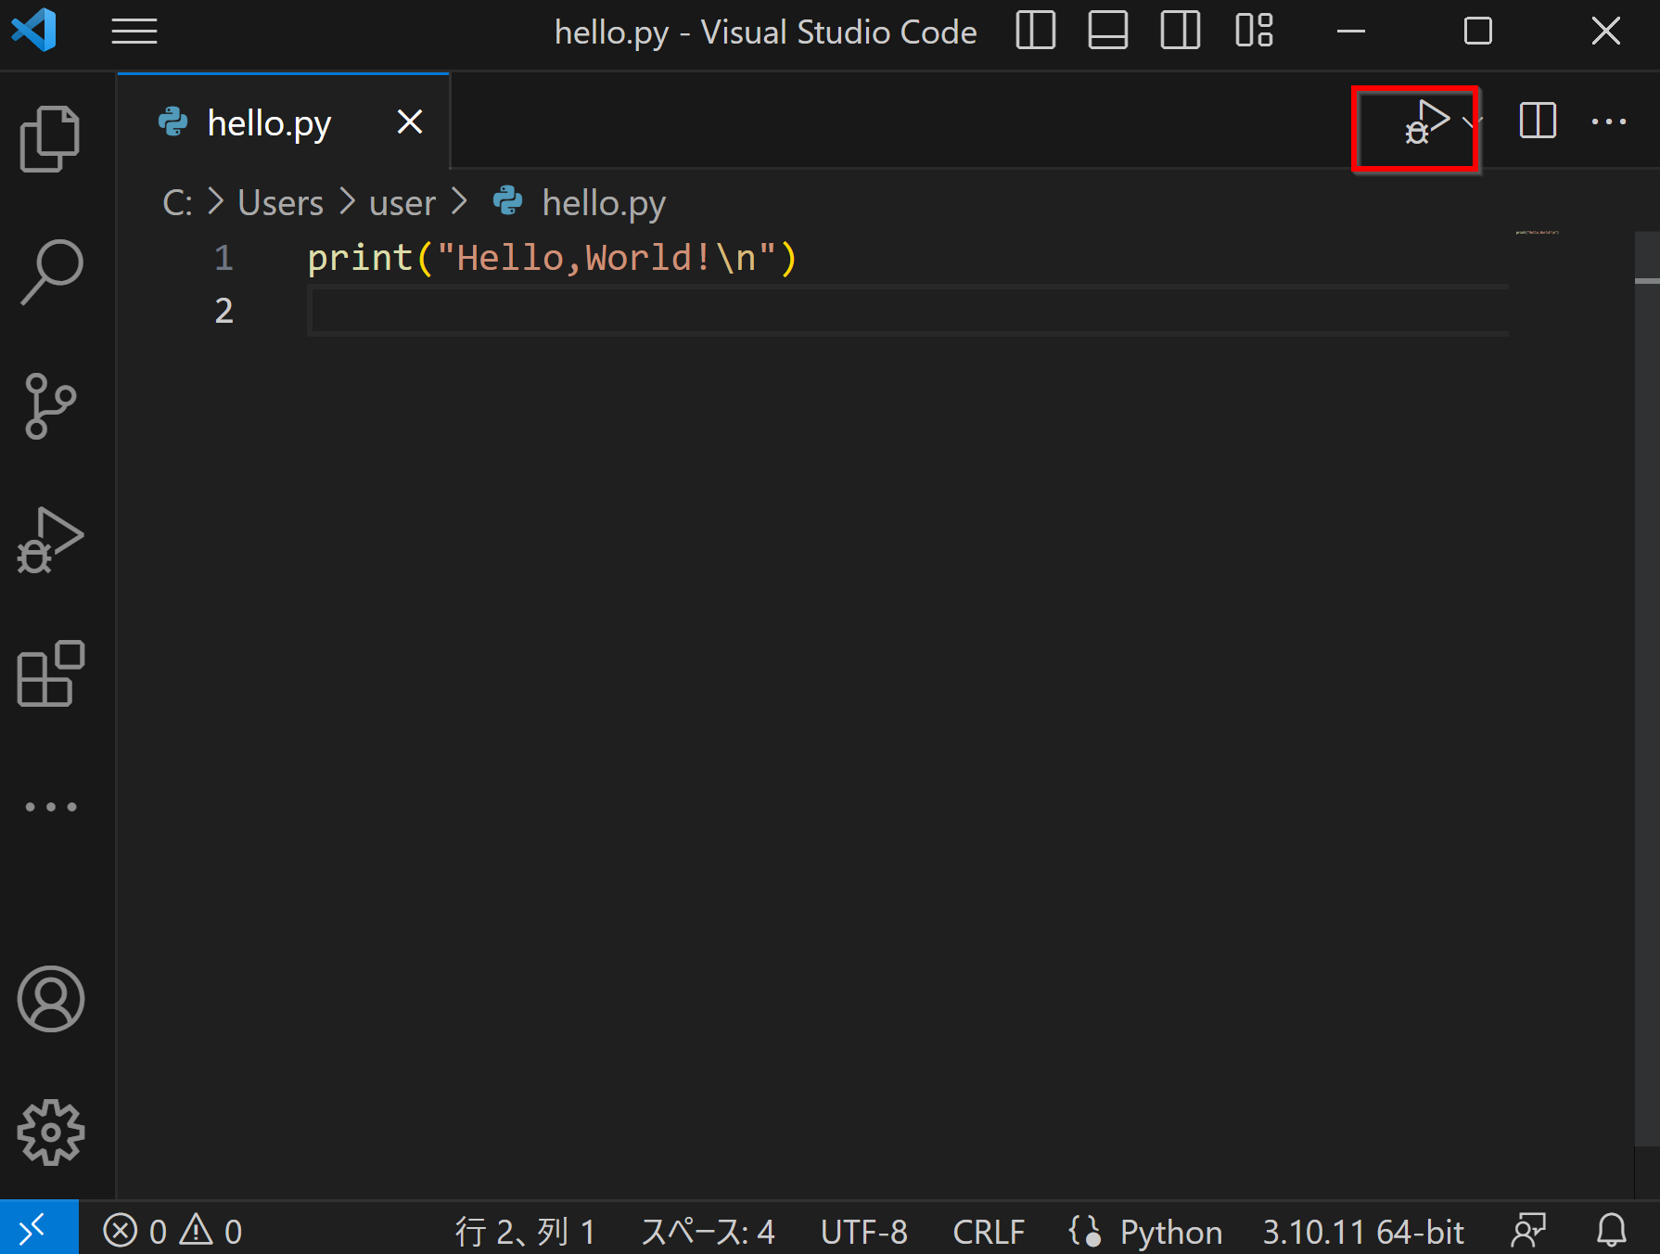Screen dimensions: 1660x1254
Task: Click the Users breadcrumb segment
Action: [x=280, y=202]
